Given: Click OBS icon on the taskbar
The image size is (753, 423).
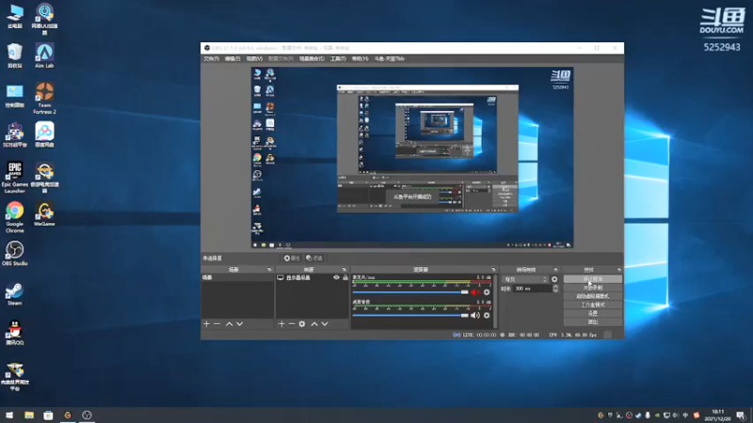Looking at the screenshot, I should point(87,415).
